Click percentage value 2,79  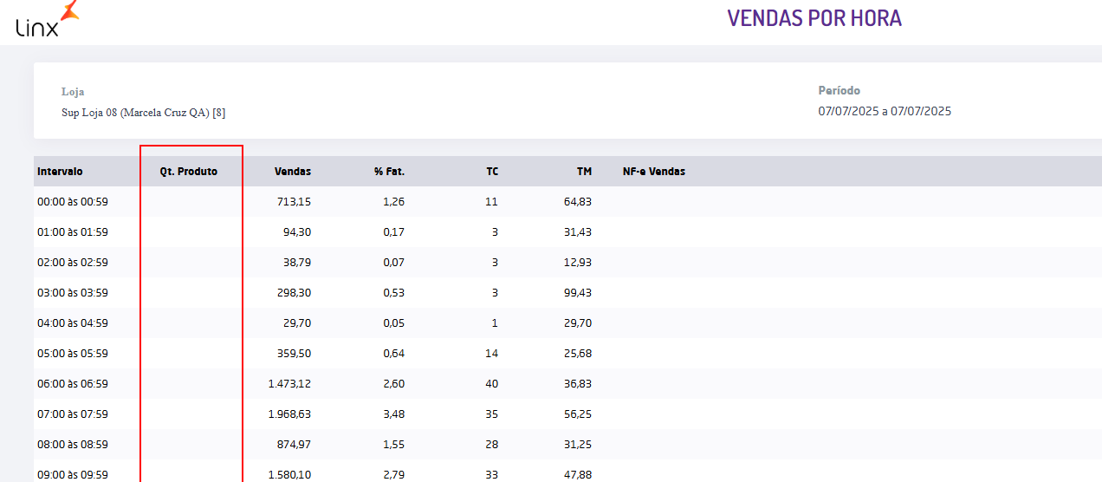click(x=394, y=475)
